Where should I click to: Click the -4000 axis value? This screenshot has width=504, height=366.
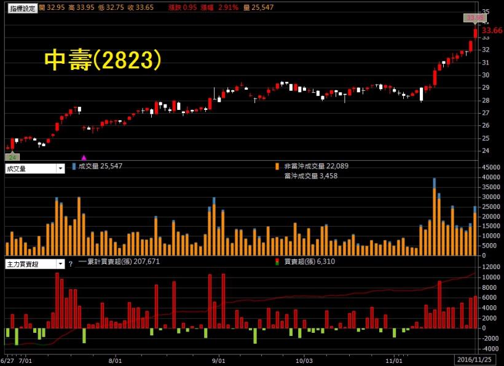491,349
